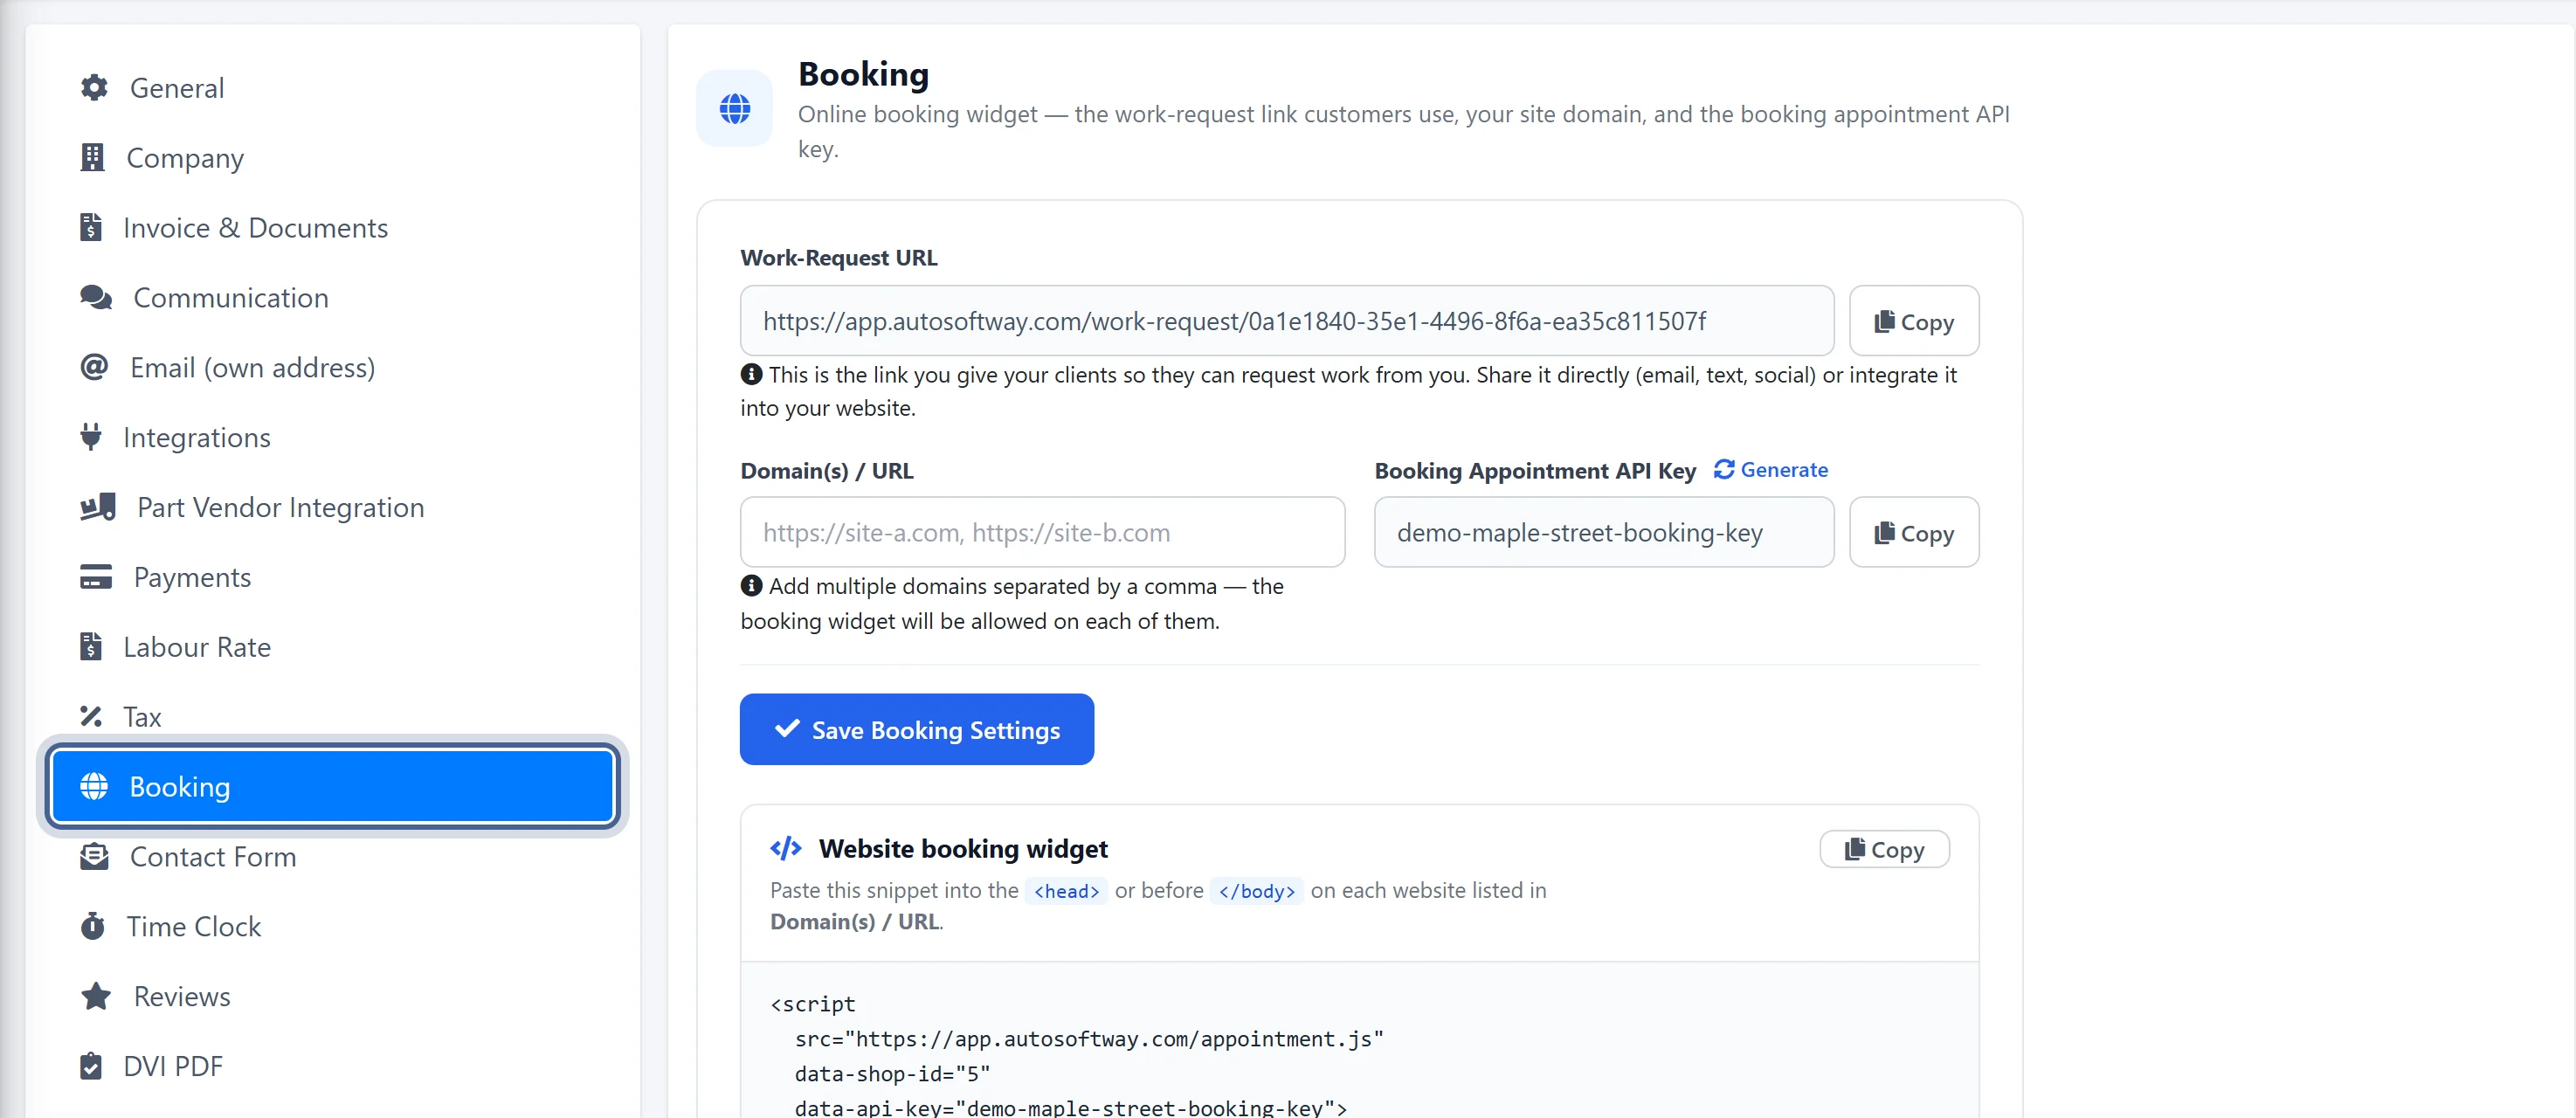The height and width of the screenshot is (1118, 2576).
Task: Open Labour Rate settings
Action: tap(332, 647)
